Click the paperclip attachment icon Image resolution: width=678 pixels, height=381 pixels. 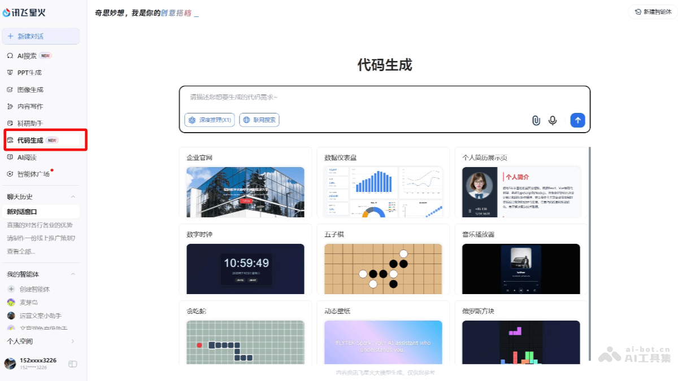(536, 120)
